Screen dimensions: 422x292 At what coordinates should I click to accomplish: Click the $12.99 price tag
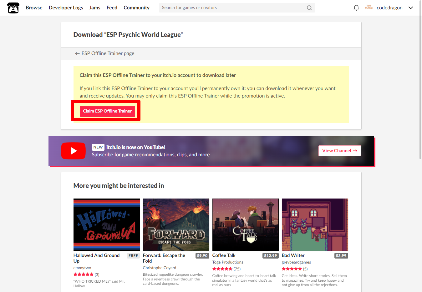pyautogui.click(x=271, y=256)
